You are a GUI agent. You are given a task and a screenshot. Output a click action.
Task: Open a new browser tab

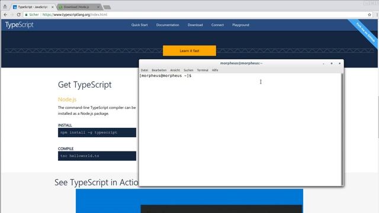point(107,7)
